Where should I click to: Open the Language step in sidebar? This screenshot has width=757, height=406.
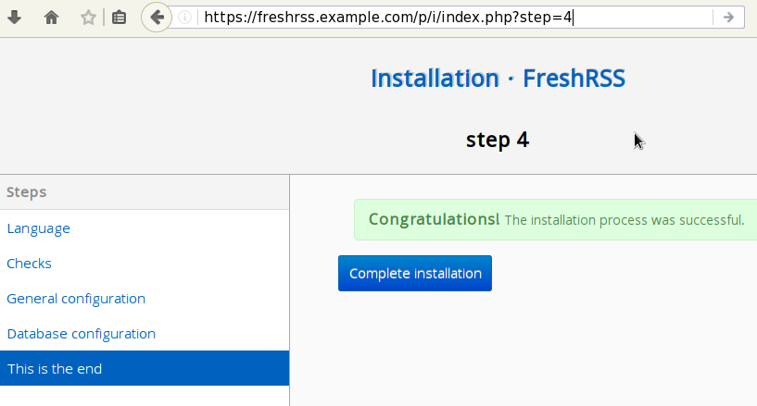38,228
